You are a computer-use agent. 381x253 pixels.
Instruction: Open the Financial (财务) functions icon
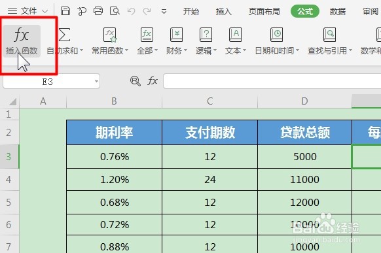(176, 35)
